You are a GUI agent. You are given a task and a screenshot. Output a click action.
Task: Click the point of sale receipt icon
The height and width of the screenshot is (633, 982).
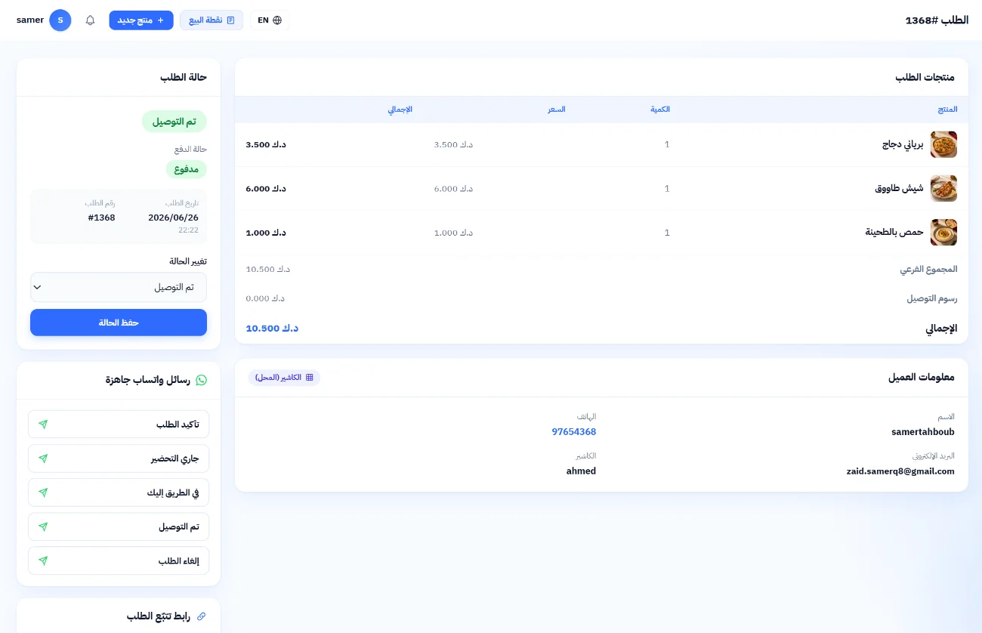[231, 20]
